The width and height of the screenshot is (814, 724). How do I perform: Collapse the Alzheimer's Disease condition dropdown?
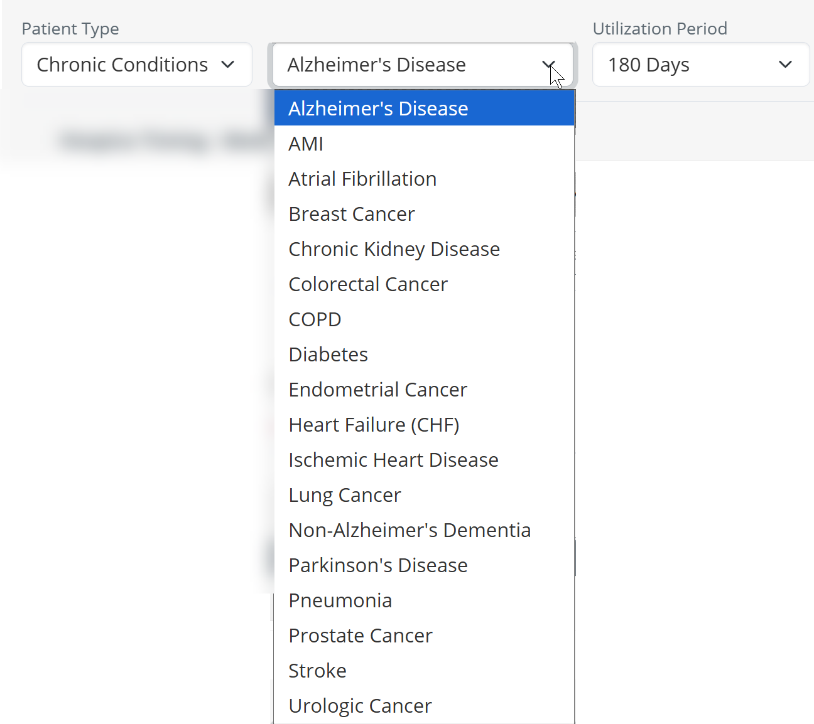tap(422, 65)
